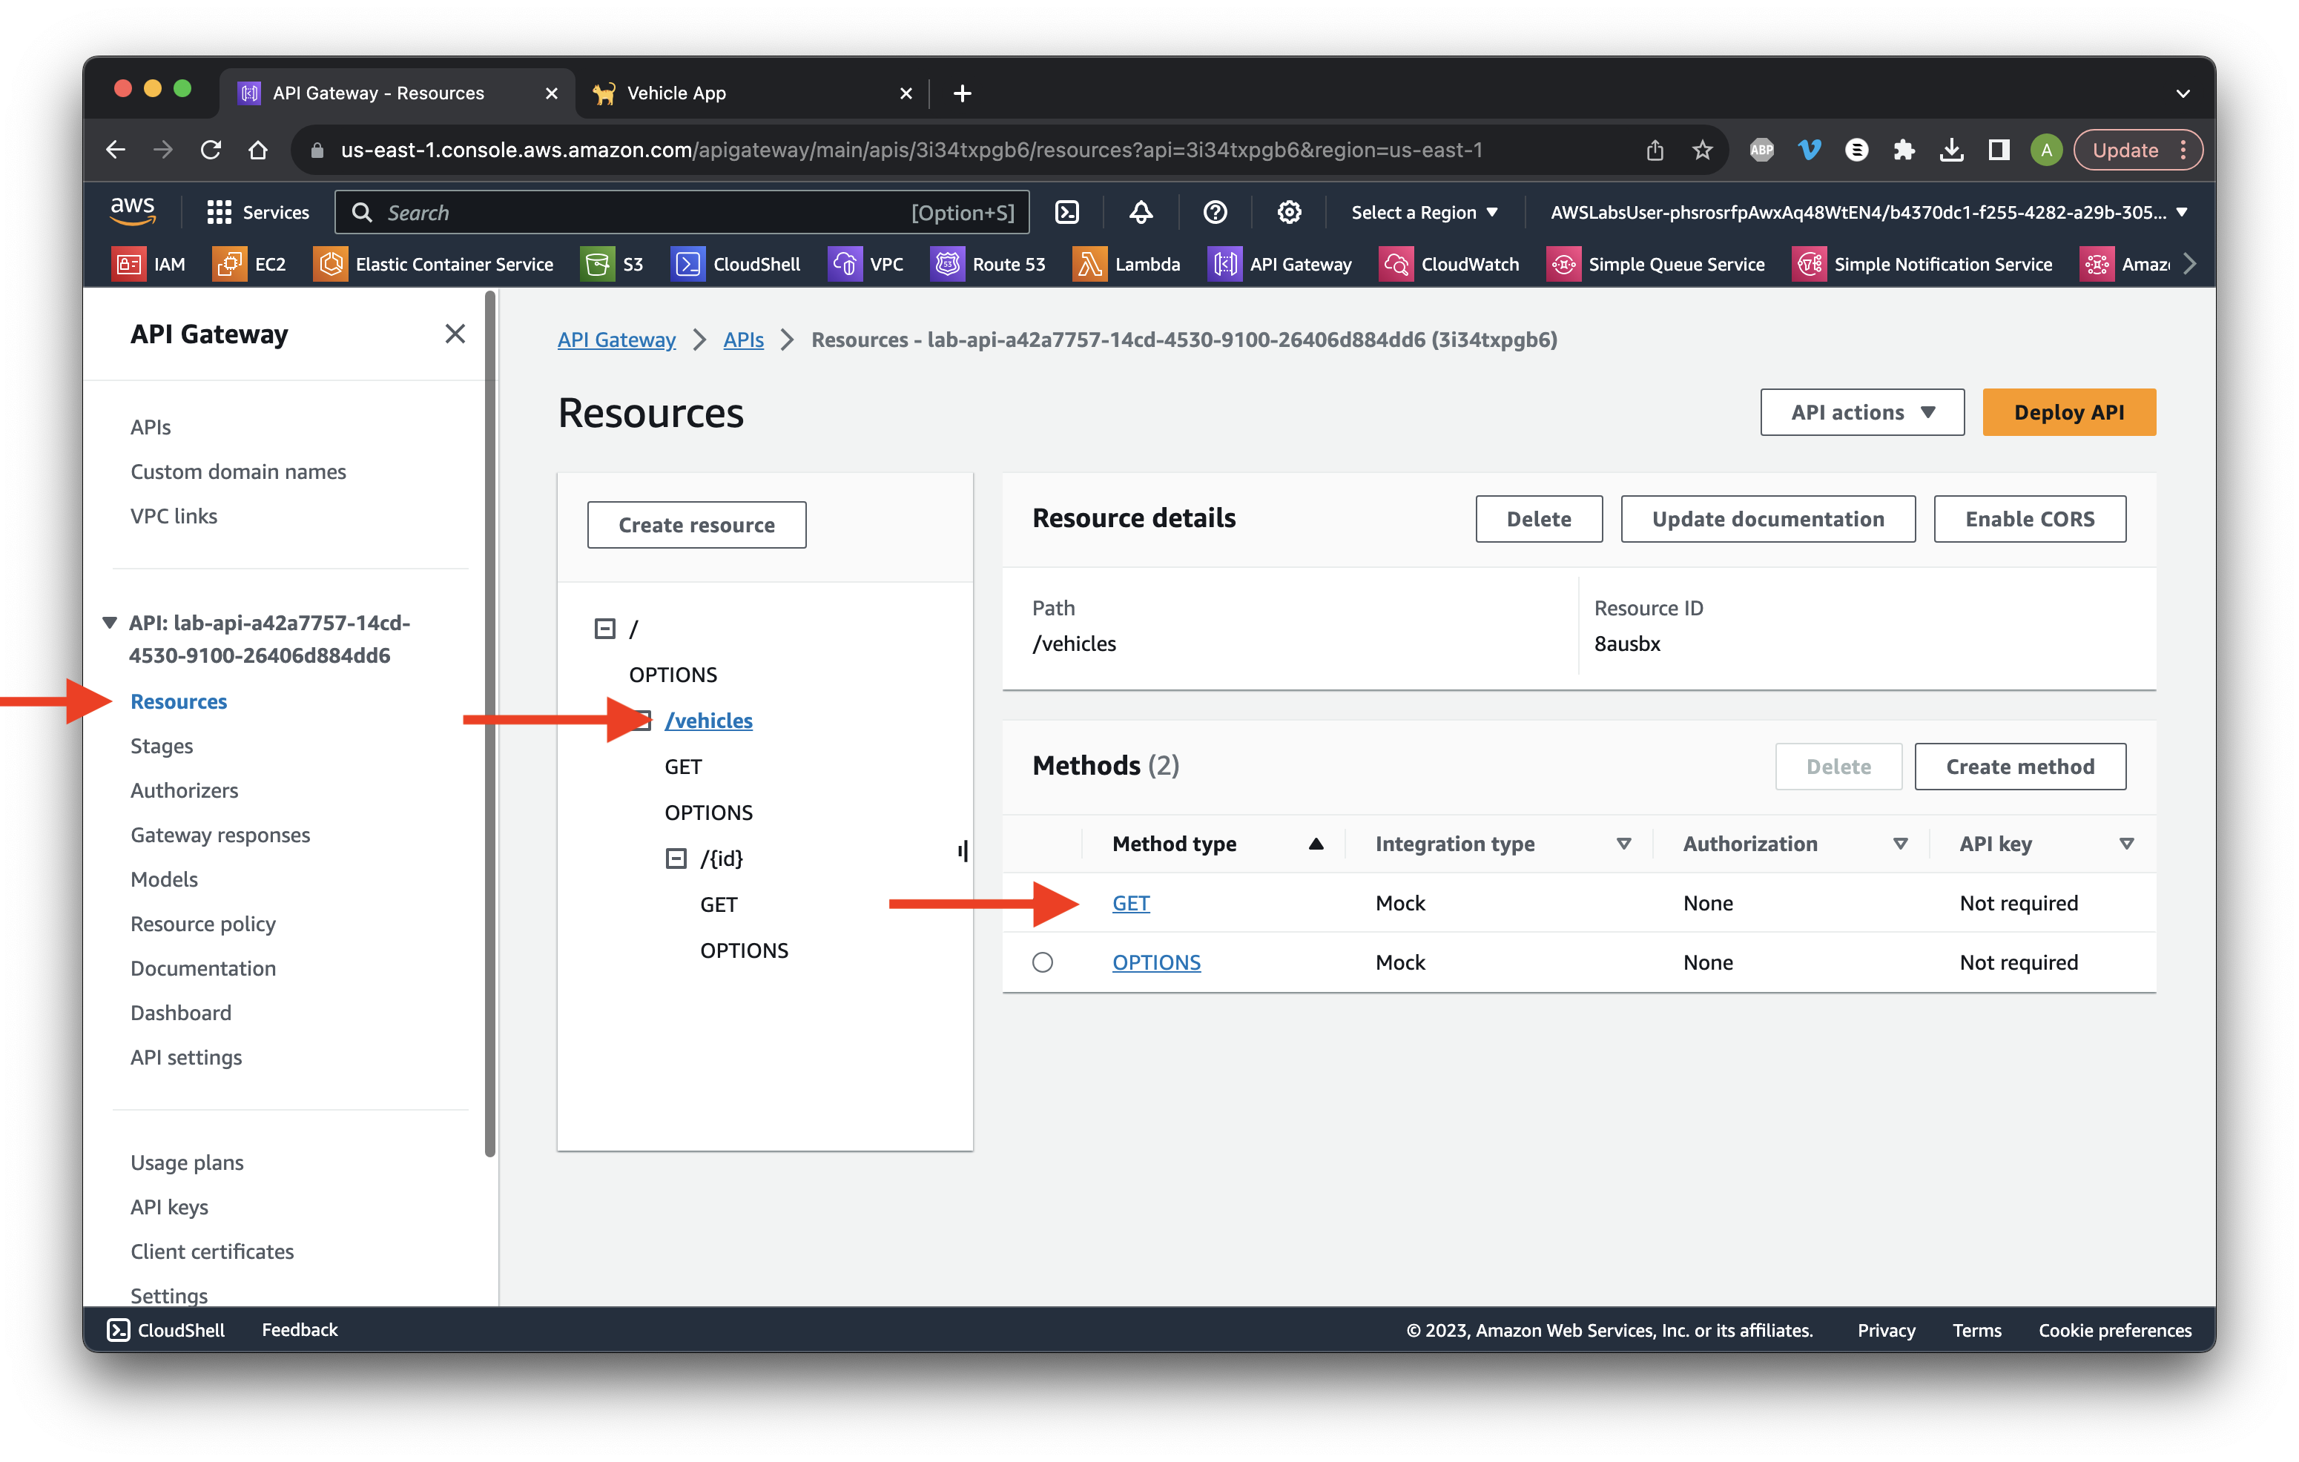The width and height of the screenshot is (2299, 1462).
Task: Open API Gateway favorites shortcut
Action: point(1280,265)
